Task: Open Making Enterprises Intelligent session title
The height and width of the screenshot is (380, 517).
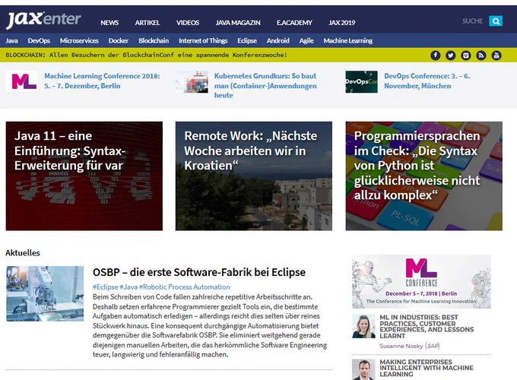Action: click(427, 368)
